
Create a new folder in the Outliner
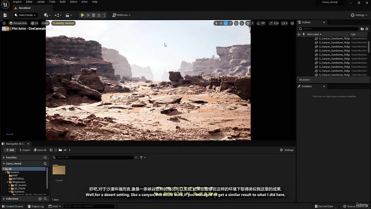362,29
